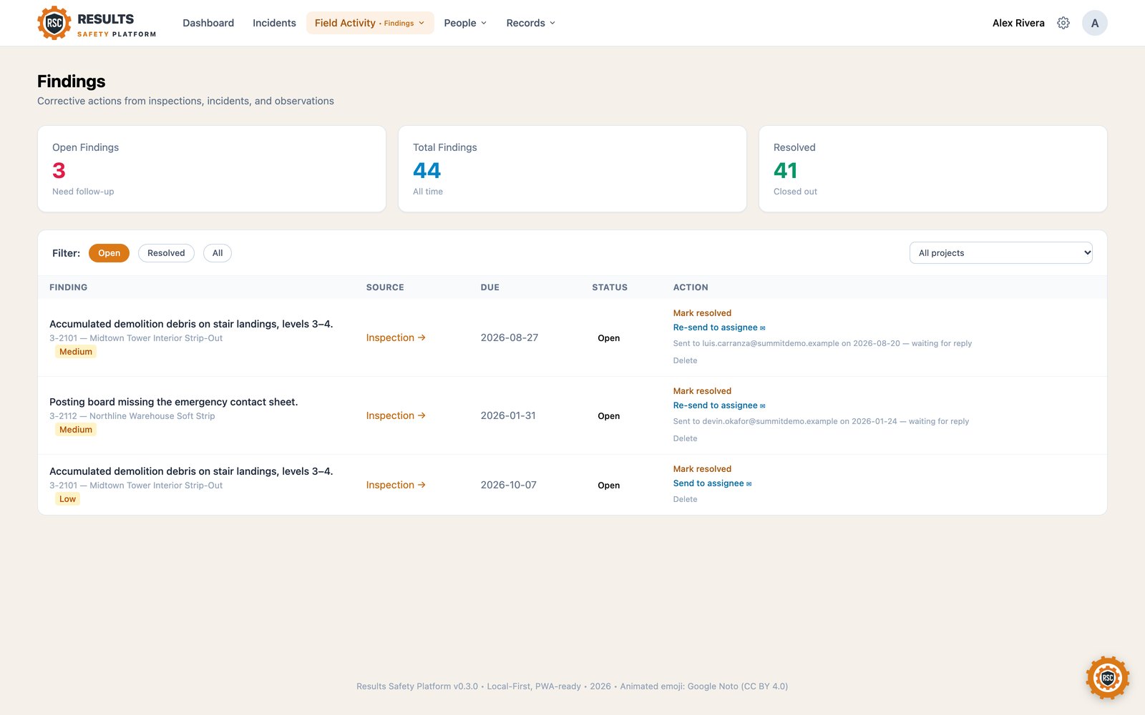Viewport: 1145px width, 715px height.
Task: Show All findings filter
Action: click(x=218, y=253)
